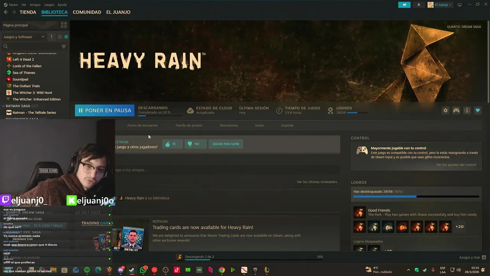Show the +20 more unlocked achievements
490x276 pixels.
[x=459, y=227]
